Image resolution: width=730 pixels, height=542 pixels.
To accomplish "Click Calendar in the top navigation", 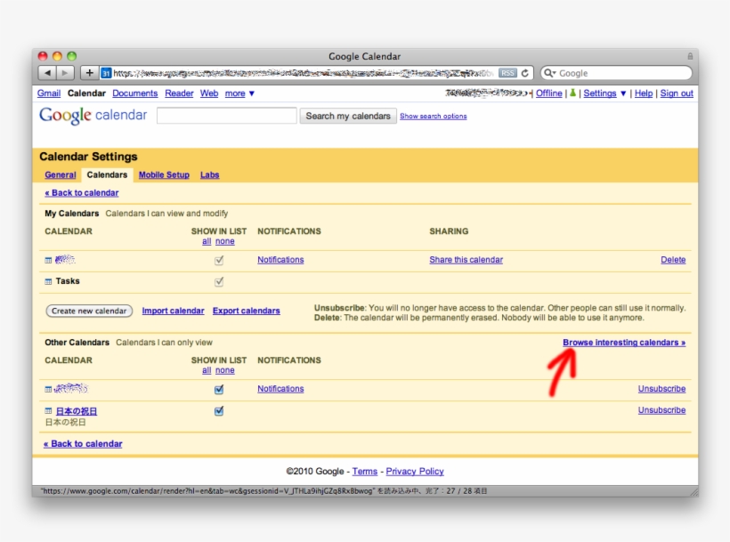I will click(x=86, y=93).
